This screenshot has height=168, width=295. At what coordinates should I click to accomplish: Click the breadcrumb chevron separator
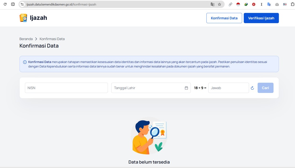[x=36, y=39]
